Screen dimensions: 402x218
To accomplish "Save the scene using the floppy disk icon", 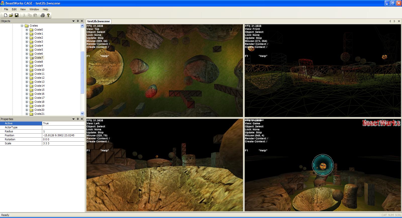I will click(x=17, y=15).
